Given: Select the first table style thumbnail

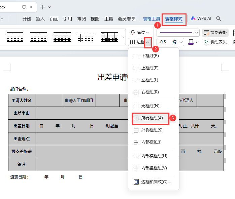Looking at the screenshot, I should (15, 37).
